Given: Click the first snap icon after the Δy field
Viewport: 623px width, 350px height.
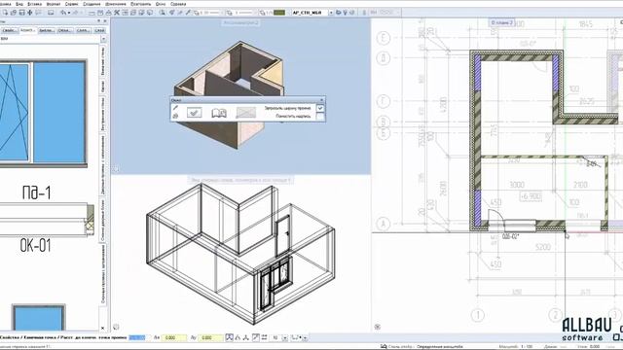Looking at the screenshot, I should pos(230,337).
